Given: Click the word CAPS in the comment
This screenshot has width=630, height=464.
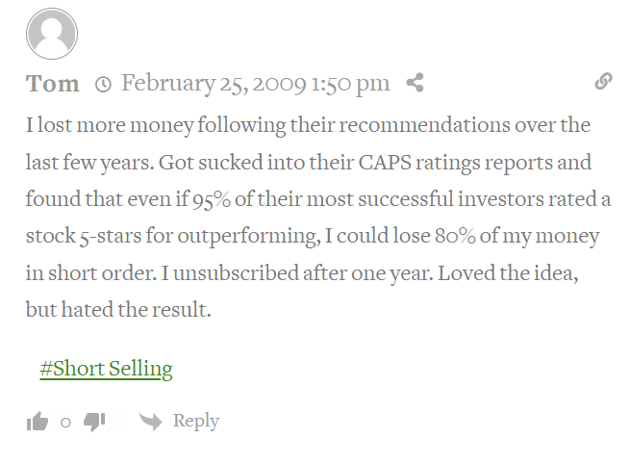Looking at the screenshot, I should click(x=385, y=163).
